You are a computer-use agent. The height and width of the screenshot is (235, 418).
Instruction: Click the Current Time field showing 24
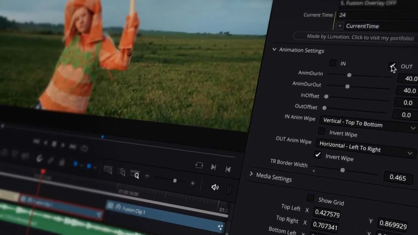click(x=377, y=15)
